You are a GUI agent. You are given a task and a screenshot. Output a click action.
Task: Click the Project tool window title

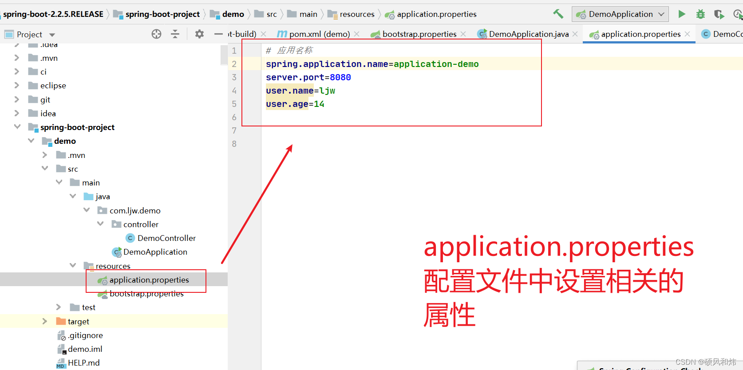pos(29,35)
